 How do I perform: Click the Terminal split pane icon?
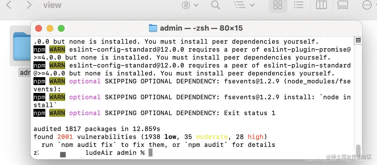coord(358,40)
